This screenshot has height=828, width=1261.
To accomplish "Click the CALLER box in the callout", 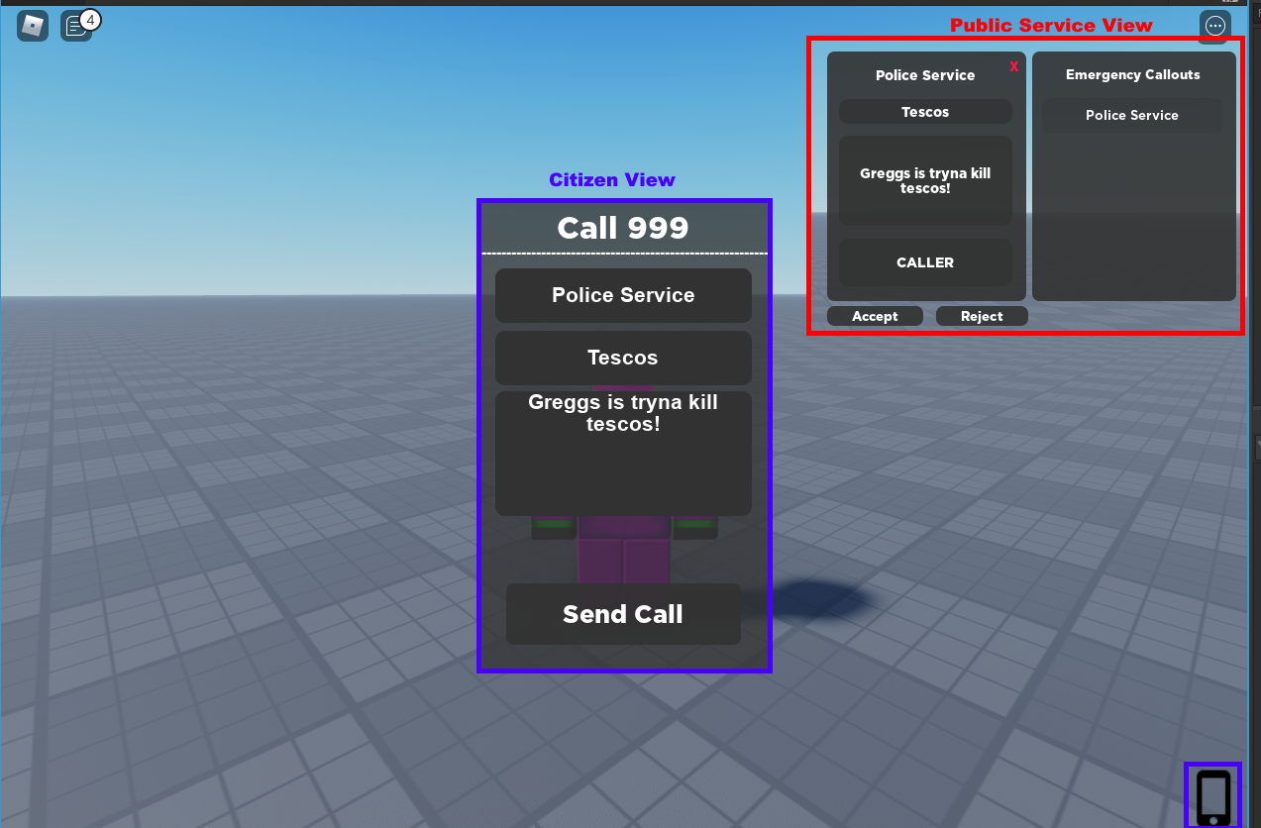I will (925, 262).
